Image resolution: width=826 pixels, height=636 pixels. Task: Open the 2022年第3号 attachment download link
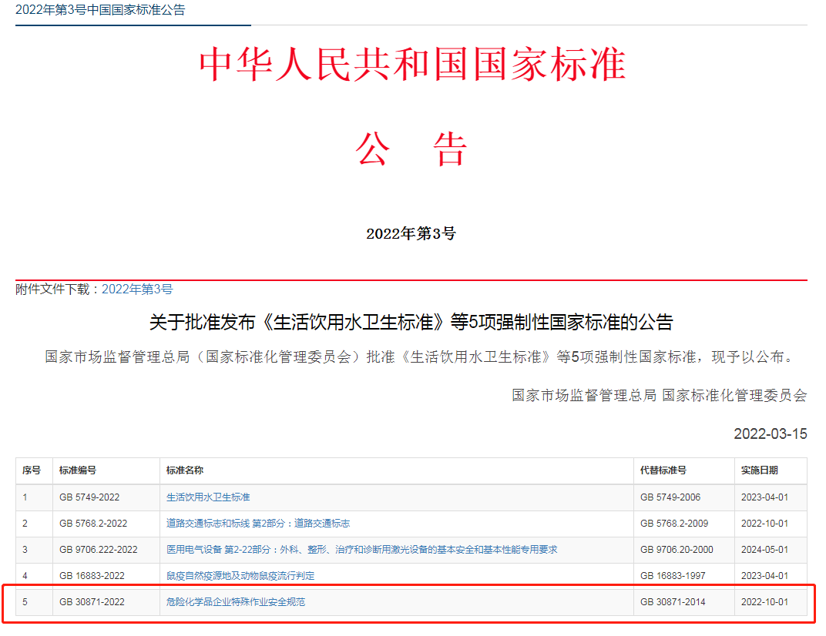(137, 290)
